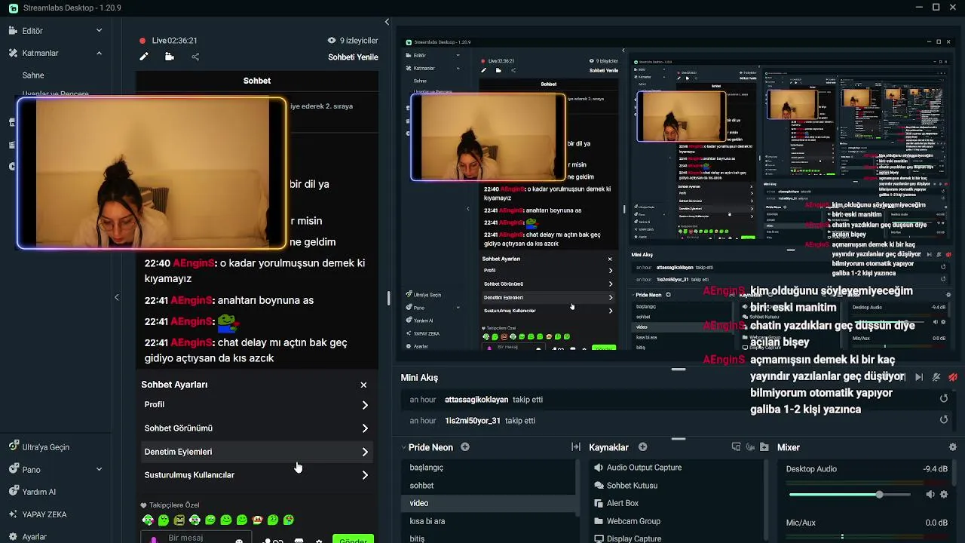Replay the attassagikoklayan follow alert
The height and width of the screenshot is (543, 965).
coord(944,399)
